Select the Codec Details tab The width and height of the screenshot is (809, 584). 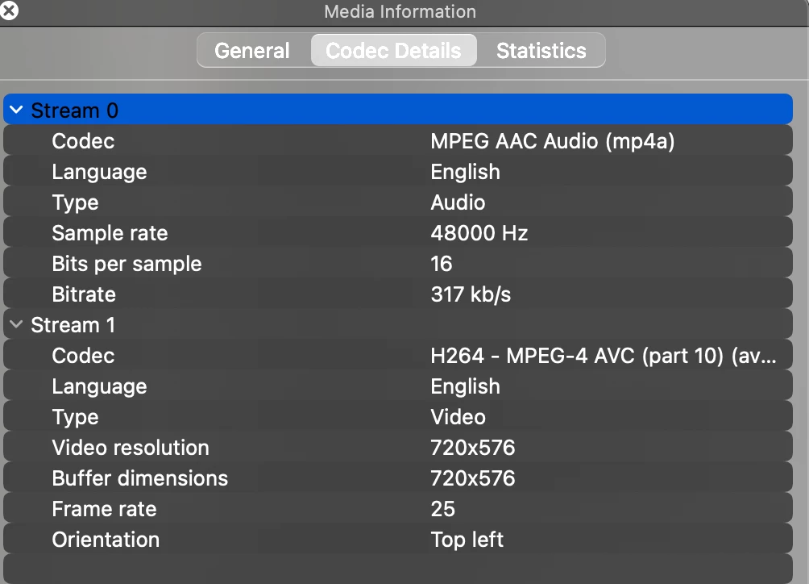coord(393,51)
